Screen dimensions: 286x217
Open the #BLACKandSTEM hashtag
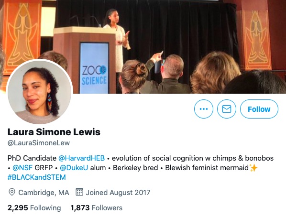36,177
